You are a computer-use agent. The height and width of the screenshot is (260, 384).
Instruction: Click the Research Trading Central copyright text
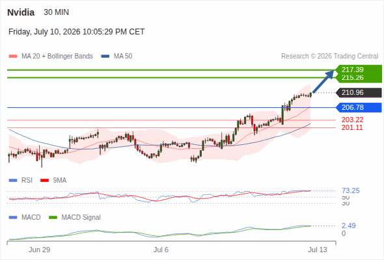[329, 57]
